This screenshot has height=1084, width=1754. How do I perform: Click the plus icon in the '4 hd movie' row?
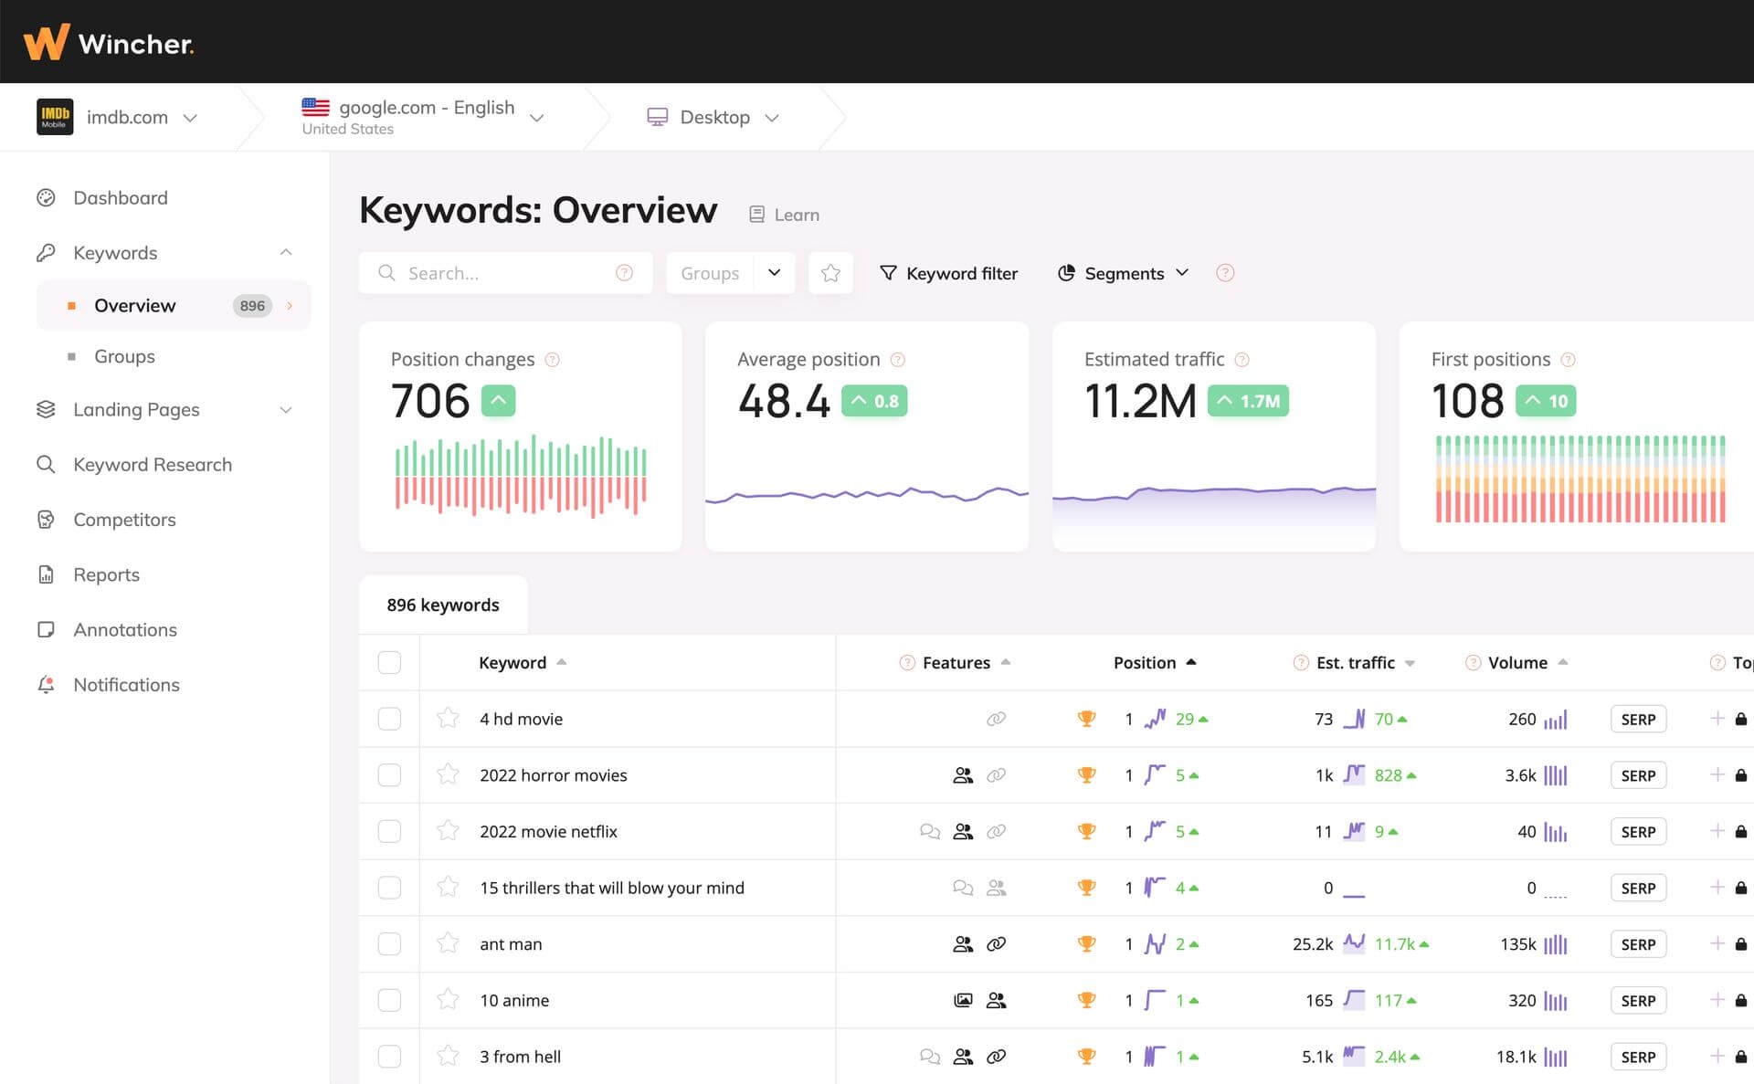pyautogui.click(x=1717, y=719)
